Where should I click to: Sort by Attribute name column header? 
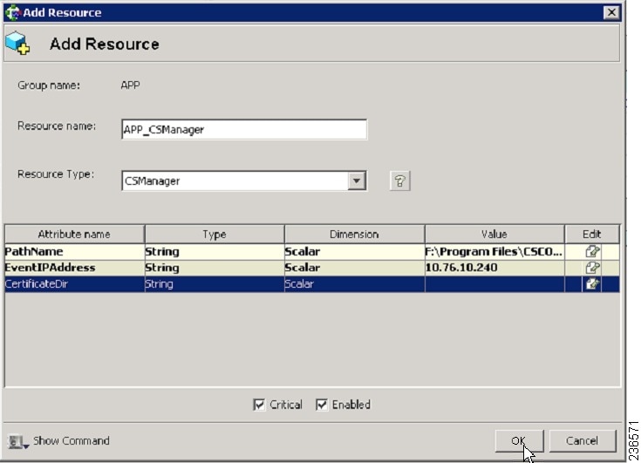74,235
